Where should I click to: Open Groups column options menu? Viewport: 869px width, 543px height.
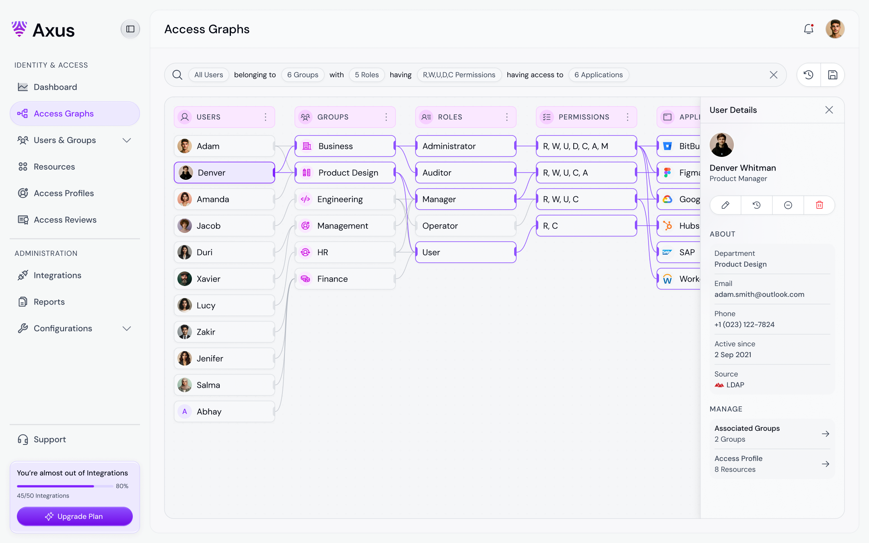tap(386, 117)
